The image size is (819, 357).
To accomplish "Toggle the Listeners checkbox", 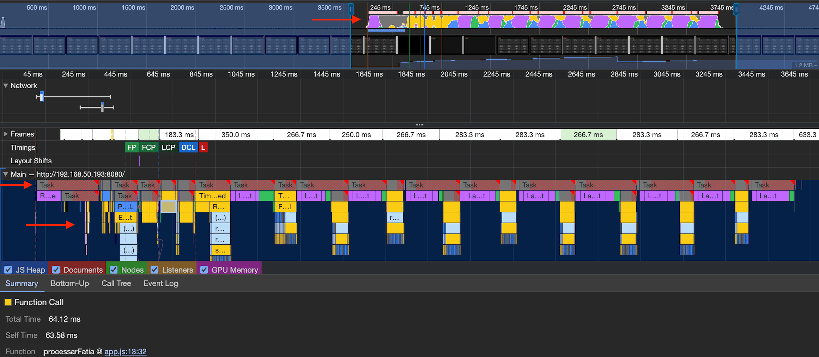I will point(154,270).
